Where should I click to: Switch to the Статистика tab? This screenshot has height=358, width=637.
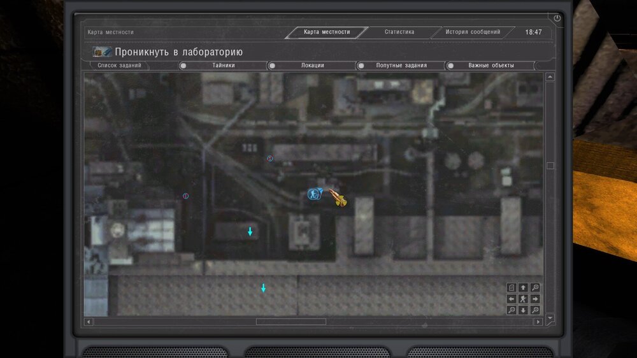coord(399,32)
